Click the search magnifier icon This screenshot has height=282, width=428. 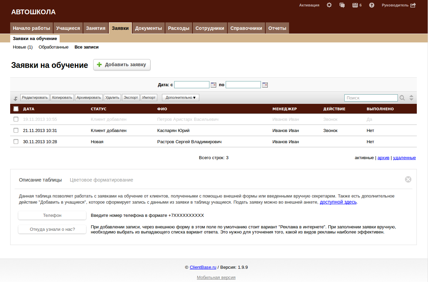coord(402,98)
